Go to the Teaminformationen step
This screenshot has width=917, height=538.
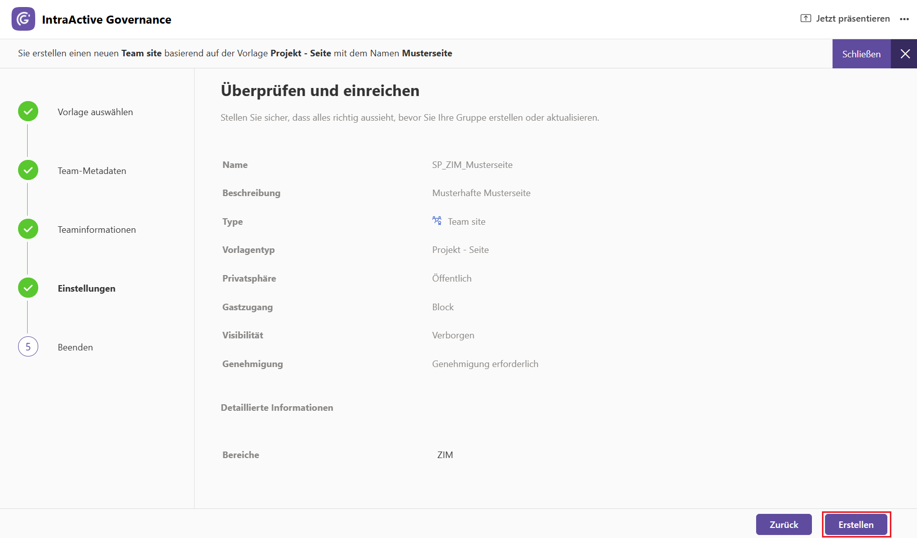point(97,230)
